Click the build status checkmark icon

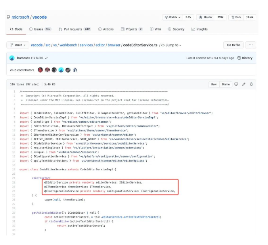click(46, 58)
